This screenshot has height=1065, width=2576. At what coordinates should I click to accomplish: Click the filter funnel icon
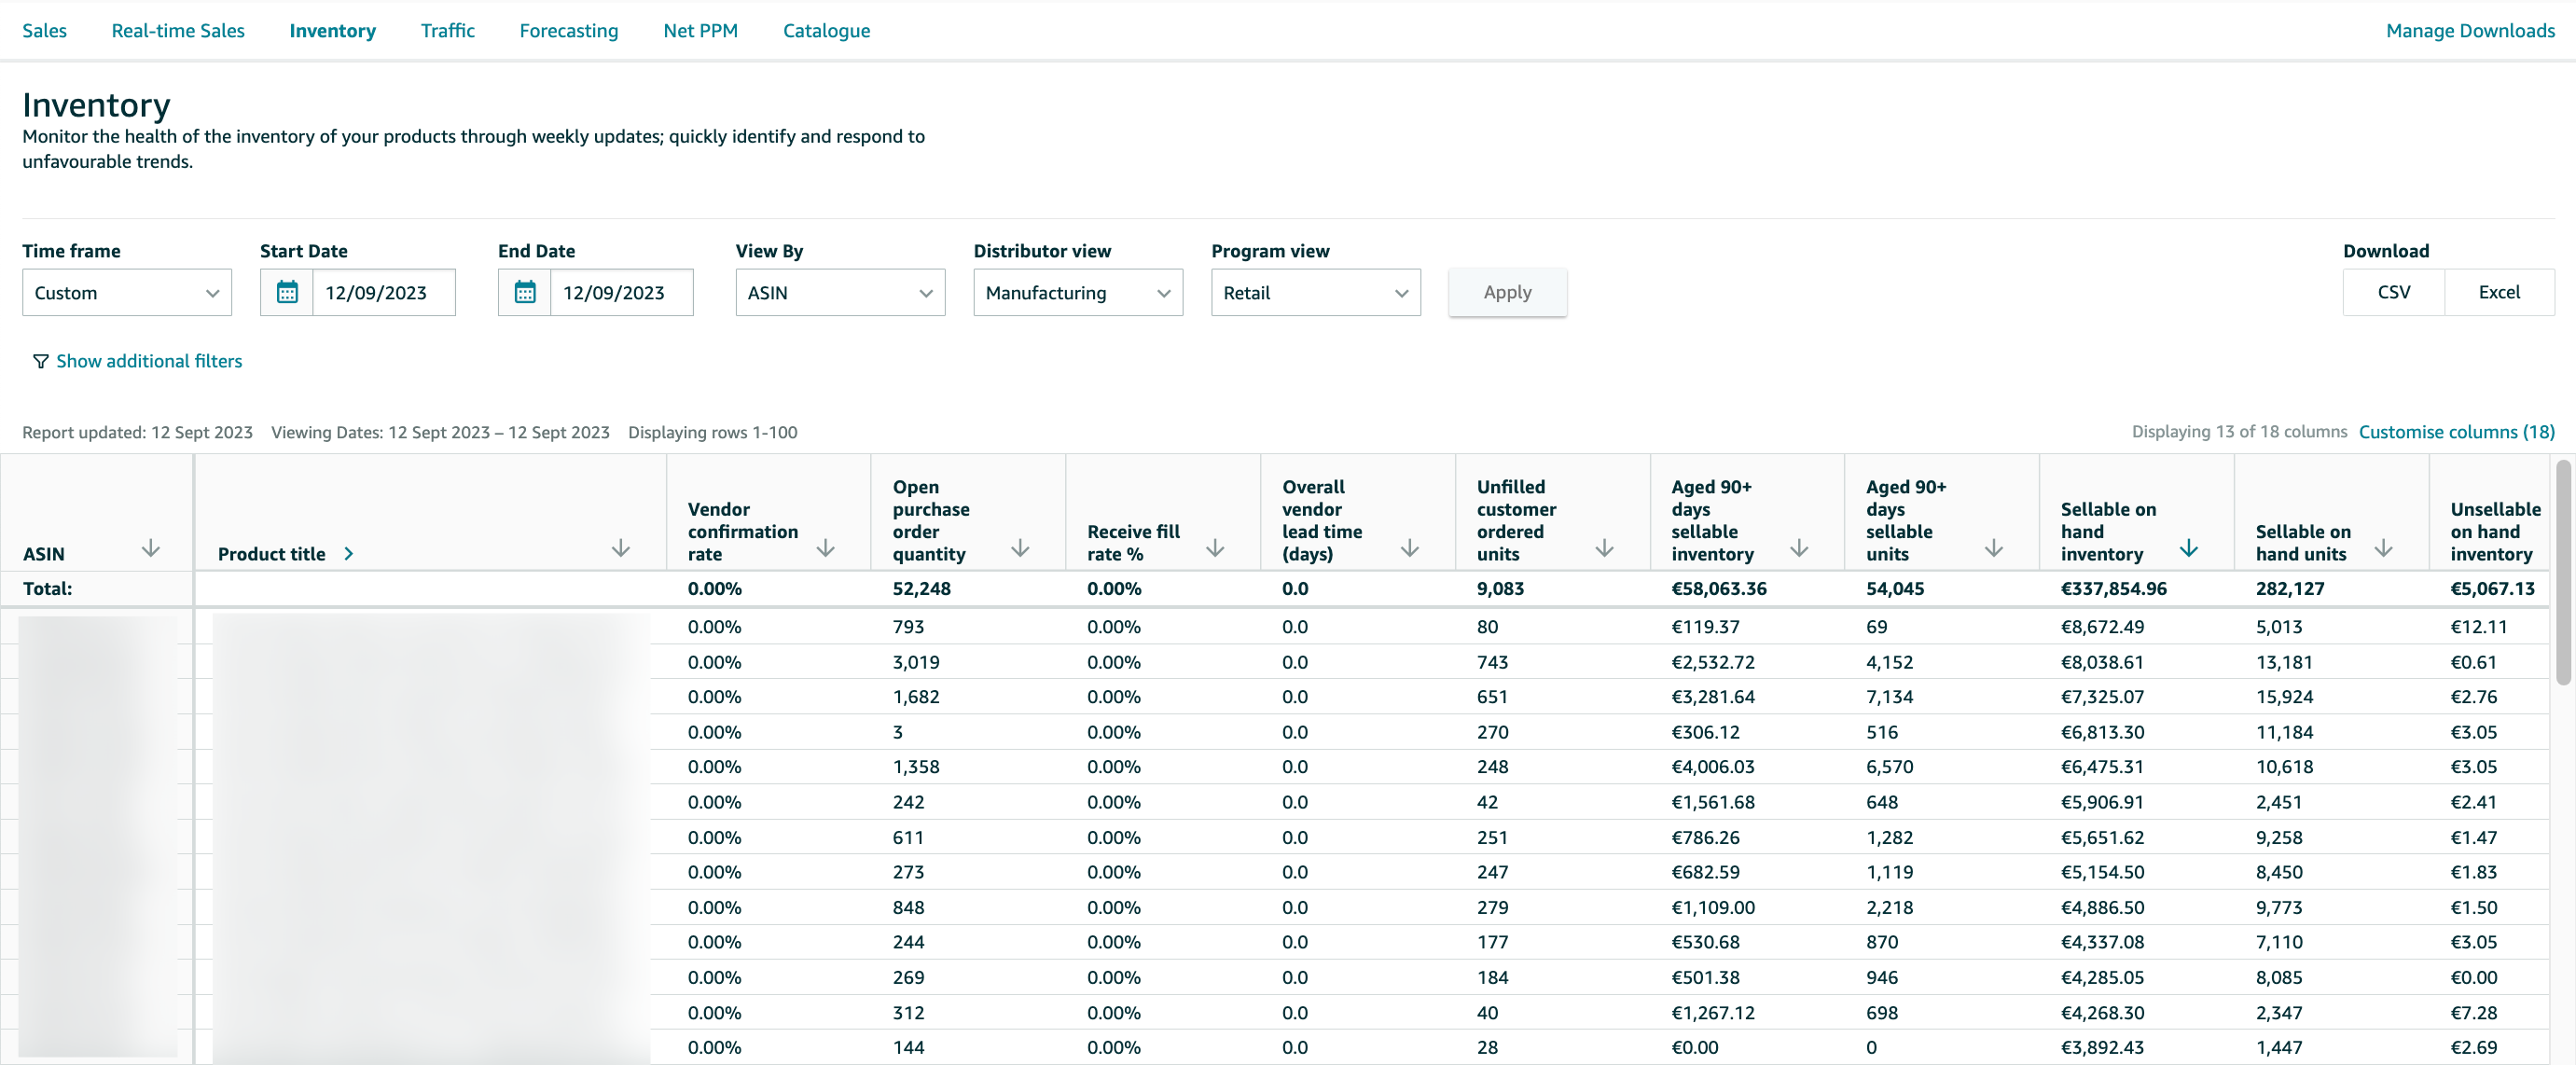[40, 361]
